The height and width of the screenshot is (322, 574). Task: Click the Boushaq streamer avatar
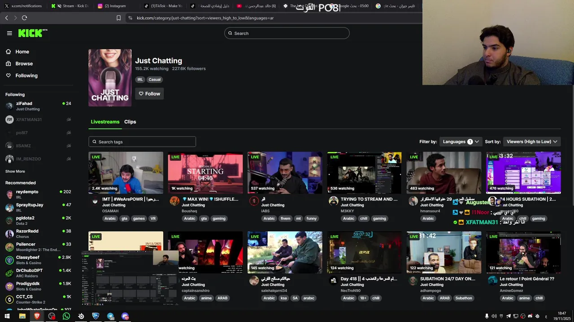click(174, 201)
